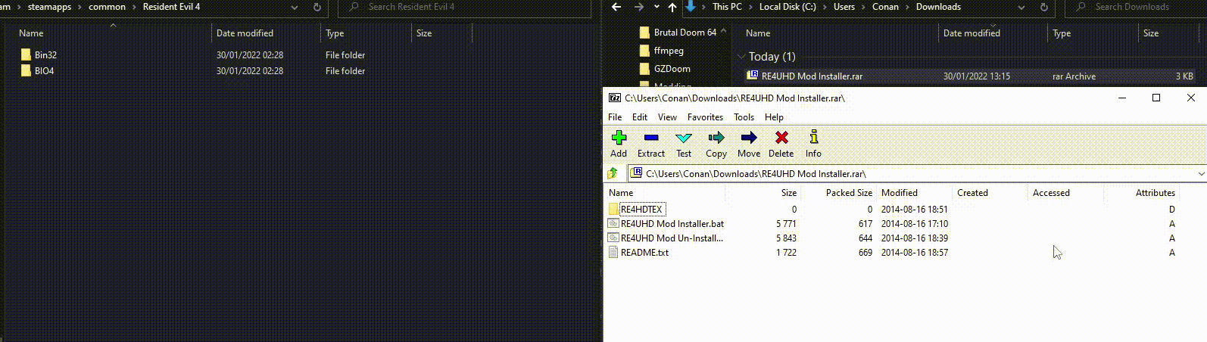The width and height of the screenshot is (1207, 342).
Task: Open the Help menu in 7-Zip
Action: pos(774,117)
